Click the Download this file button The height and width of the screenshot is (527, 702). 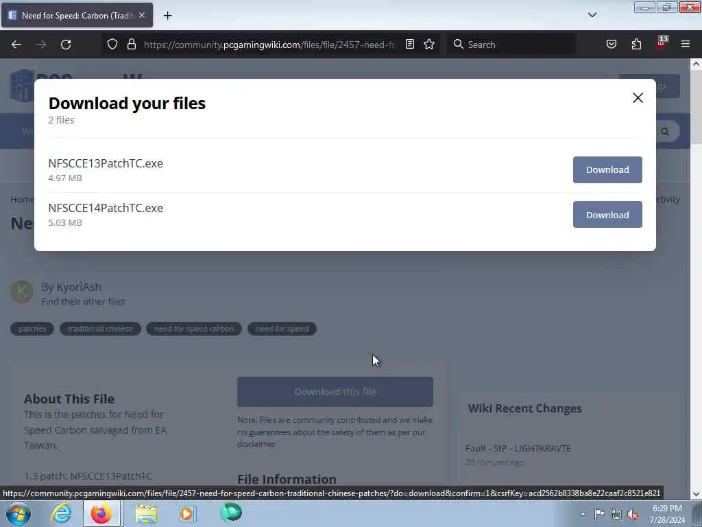pos(335,392)
